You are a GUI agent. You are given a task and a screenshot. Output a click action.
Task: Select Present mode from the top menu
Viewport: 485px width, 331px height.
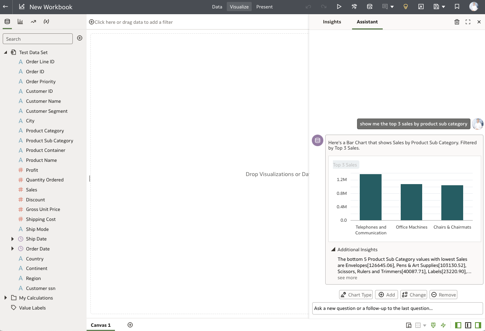click(264, 7)
